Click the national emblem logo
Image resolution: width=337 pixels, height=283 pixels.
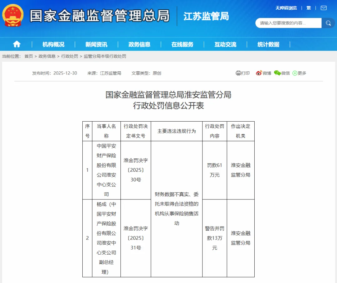(13, 16)
